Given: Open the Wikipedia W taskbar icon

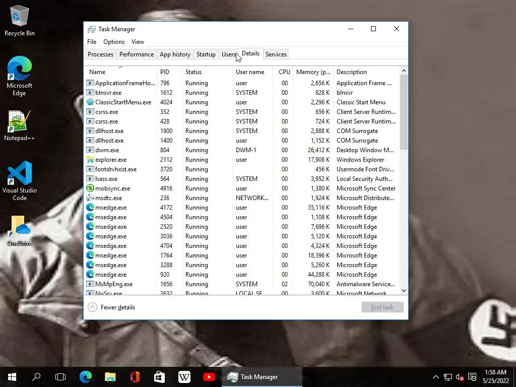Looking at the screenshot, I should [x=184, y=377].
